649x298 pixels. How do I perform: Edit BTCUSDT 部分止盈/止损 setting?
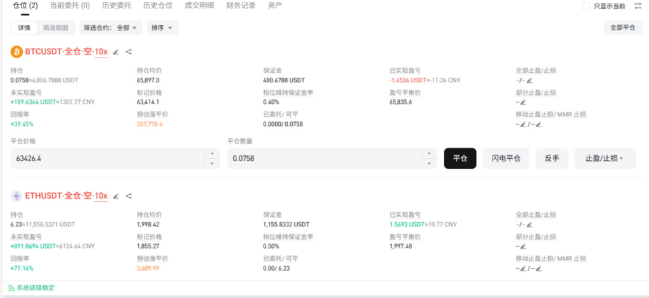coord(524,102)
